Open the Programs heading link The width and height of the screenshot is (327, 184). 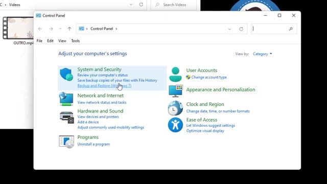(x=88, y=137)
